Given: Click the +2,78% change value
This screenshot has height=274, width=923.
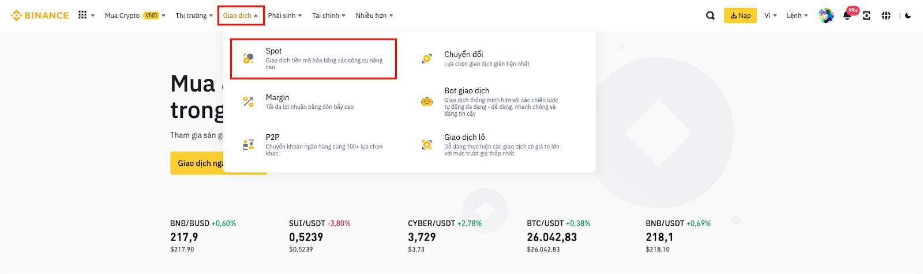Looking at the screenshot, I should [470, 223].
